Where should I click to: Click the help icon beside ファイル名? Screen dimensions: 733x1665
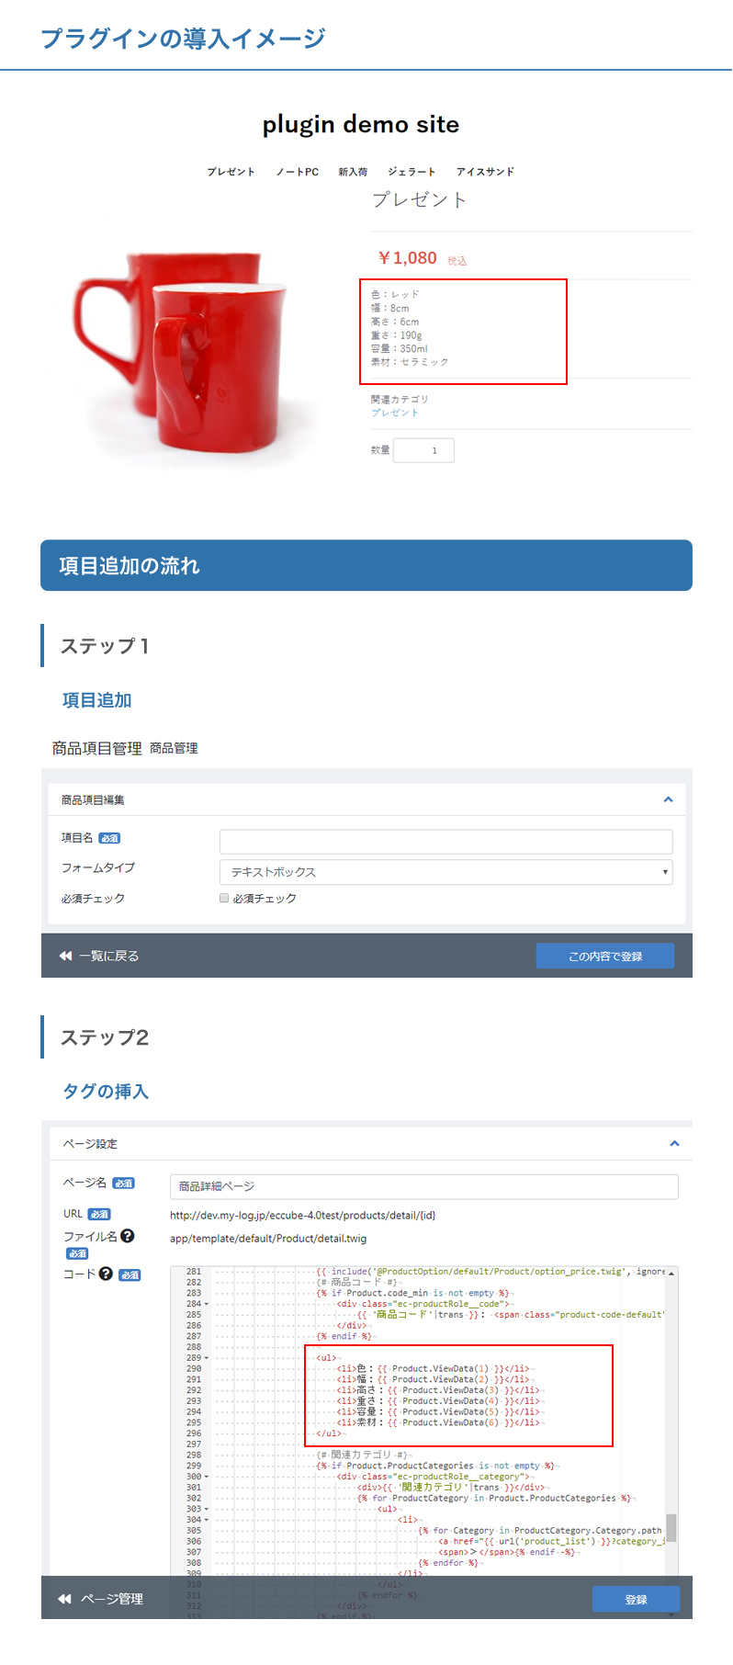point(128,1236)
